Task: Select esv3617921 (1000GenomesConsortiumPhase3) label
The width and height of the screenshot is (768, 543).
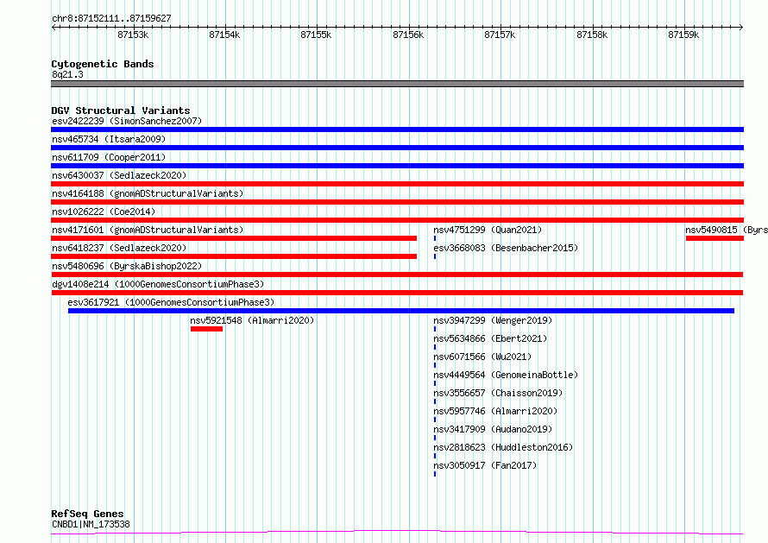Action: point(171,302)
